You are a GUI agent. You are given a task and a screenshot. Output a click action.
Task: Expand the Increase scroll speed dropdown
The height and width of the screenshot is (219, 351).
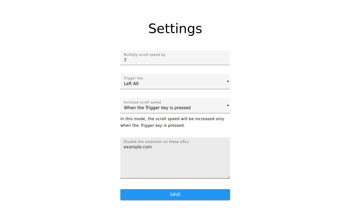point(175,106)
